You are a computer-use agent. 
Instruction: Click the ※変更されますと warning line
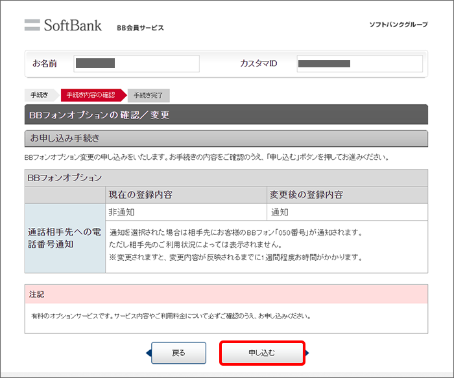[235, 257]
